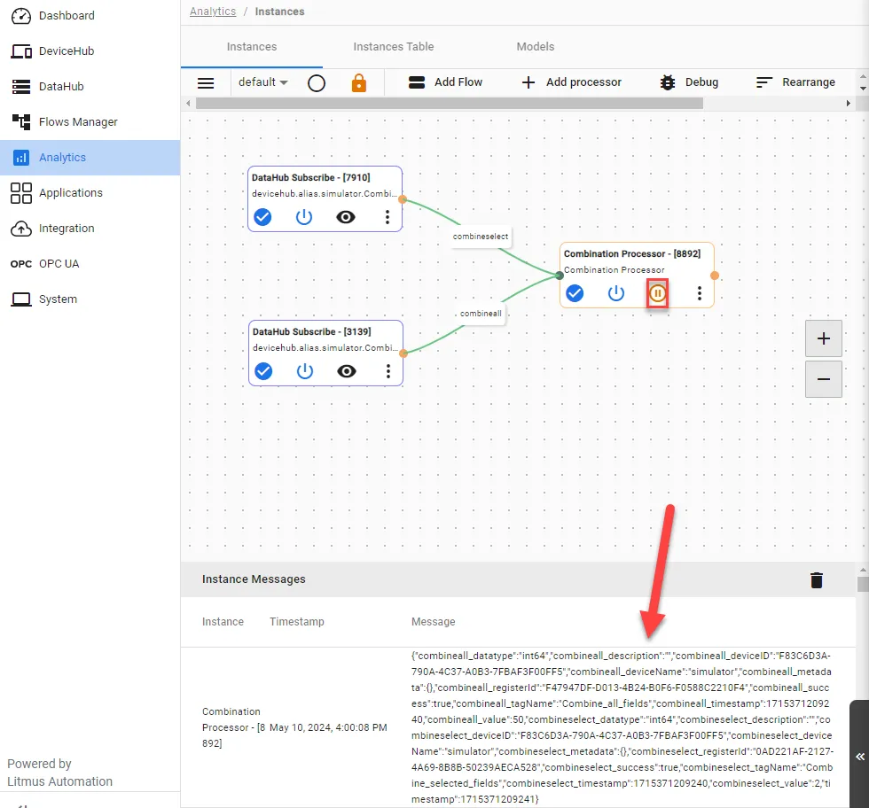The width and height of the screenshot is (869, 808).
Task: Click checkmark on Combination Processor [8892]
Action: (575, 293)
